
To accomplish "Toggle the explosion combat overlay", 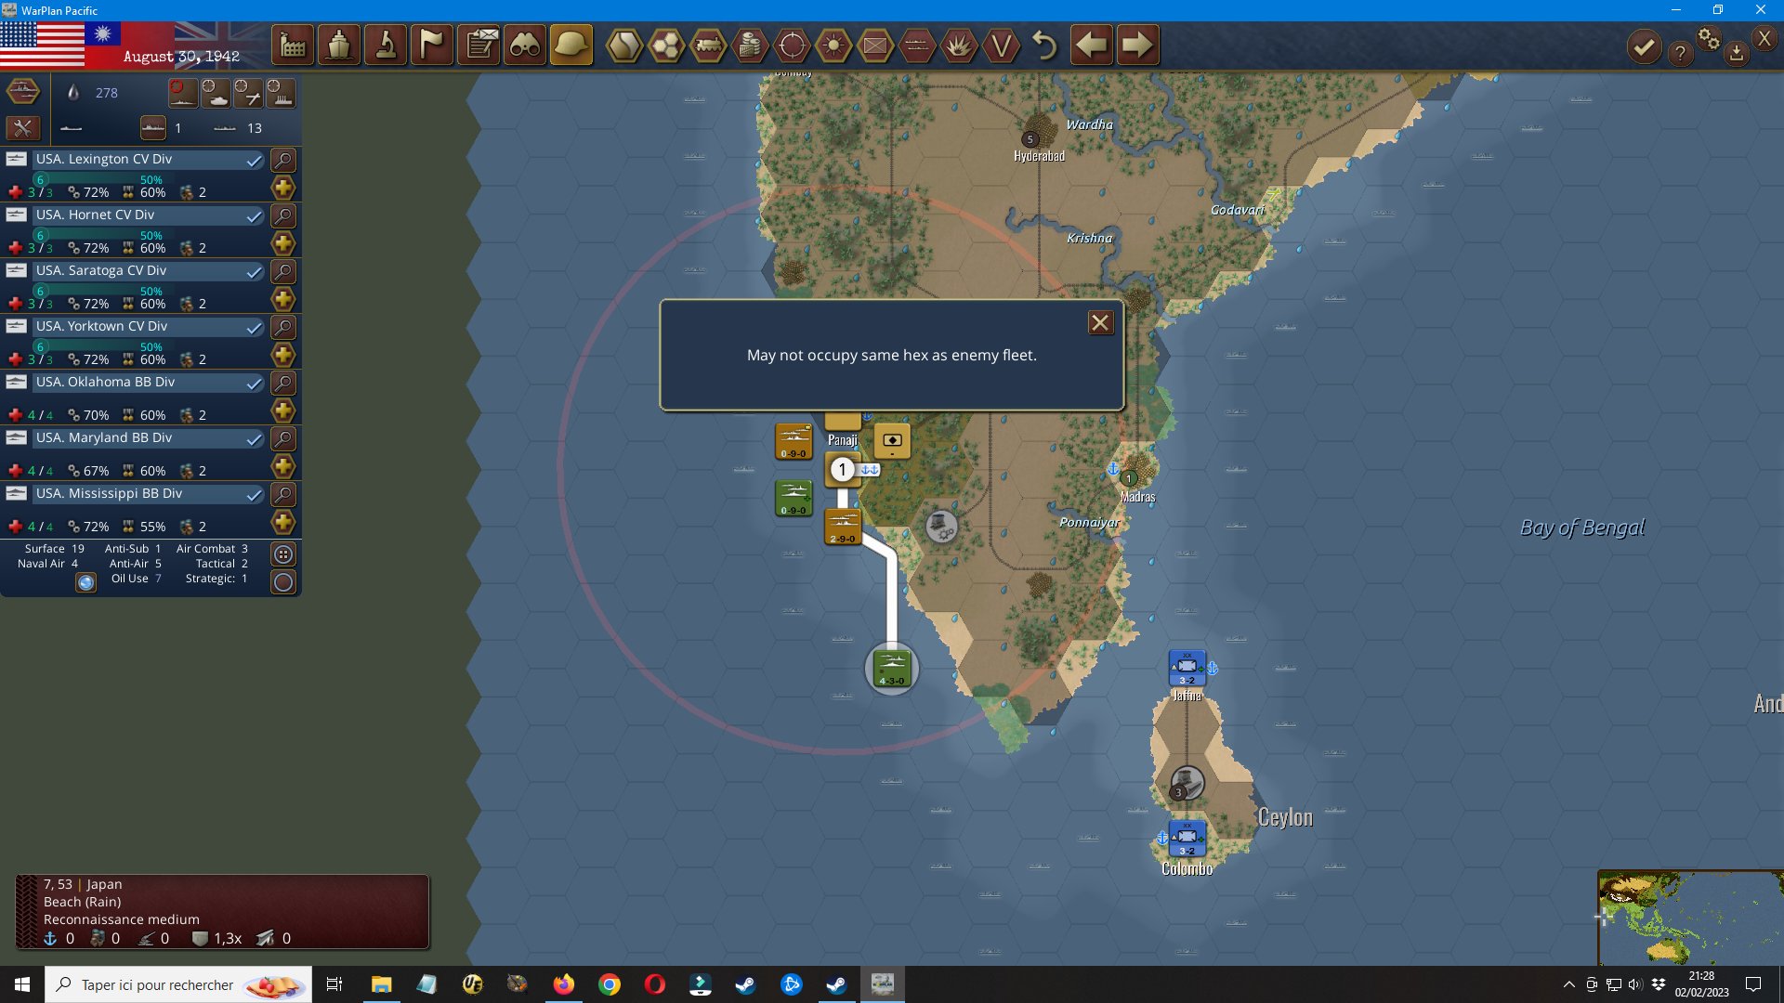I will click(959, 46).
